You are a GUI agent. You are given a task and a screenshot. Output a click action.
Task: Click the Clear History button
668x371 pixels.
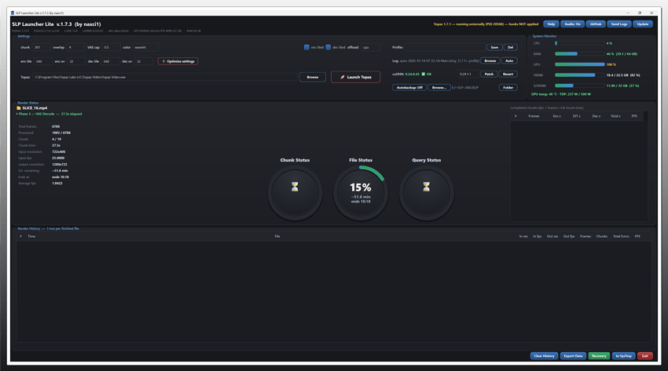click(544, 356)
